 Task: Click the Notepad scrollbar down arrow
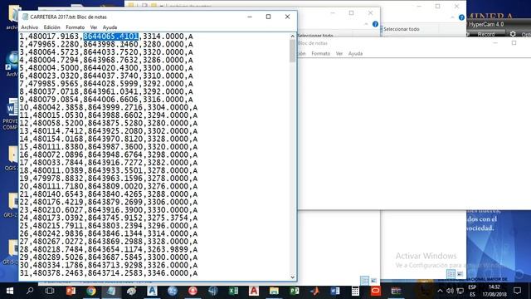[x=293, y=277]
